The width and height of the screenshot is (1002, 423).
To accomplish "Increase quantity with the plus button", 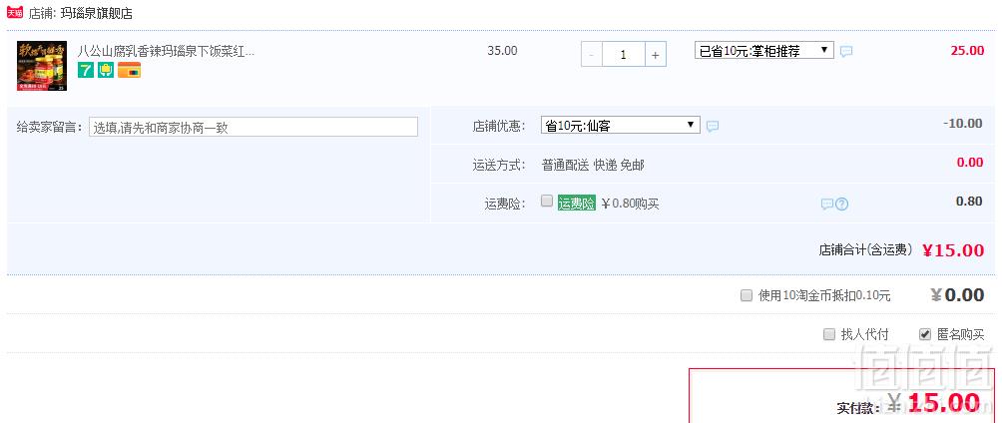I will [x=655, y=55].
